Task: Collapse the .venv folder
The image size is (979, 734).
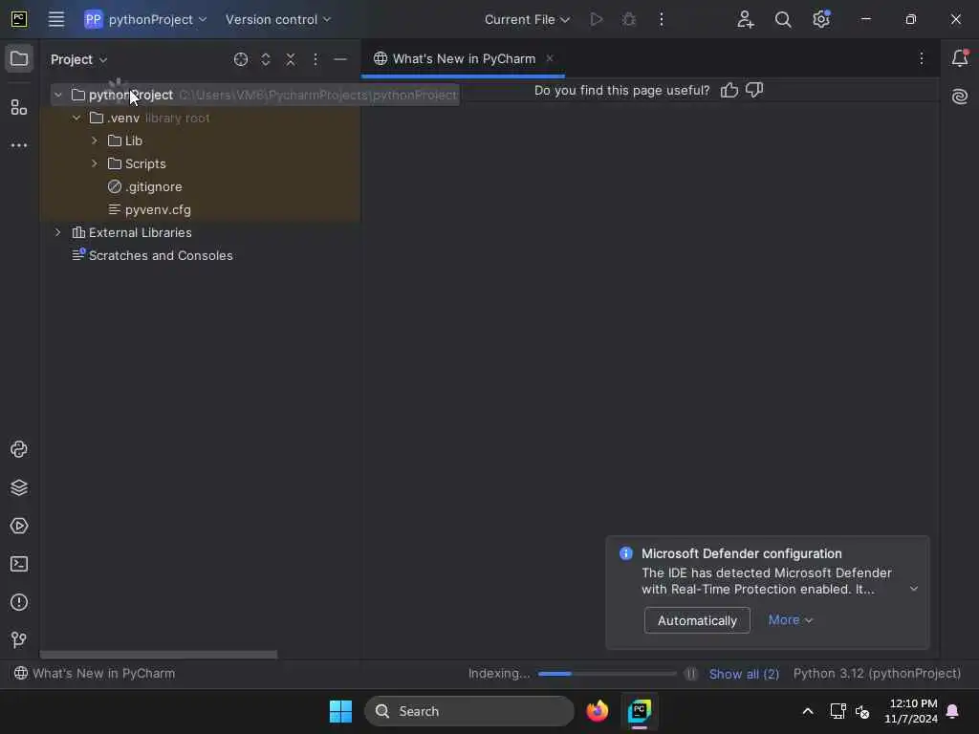Action: pos(76,118)
